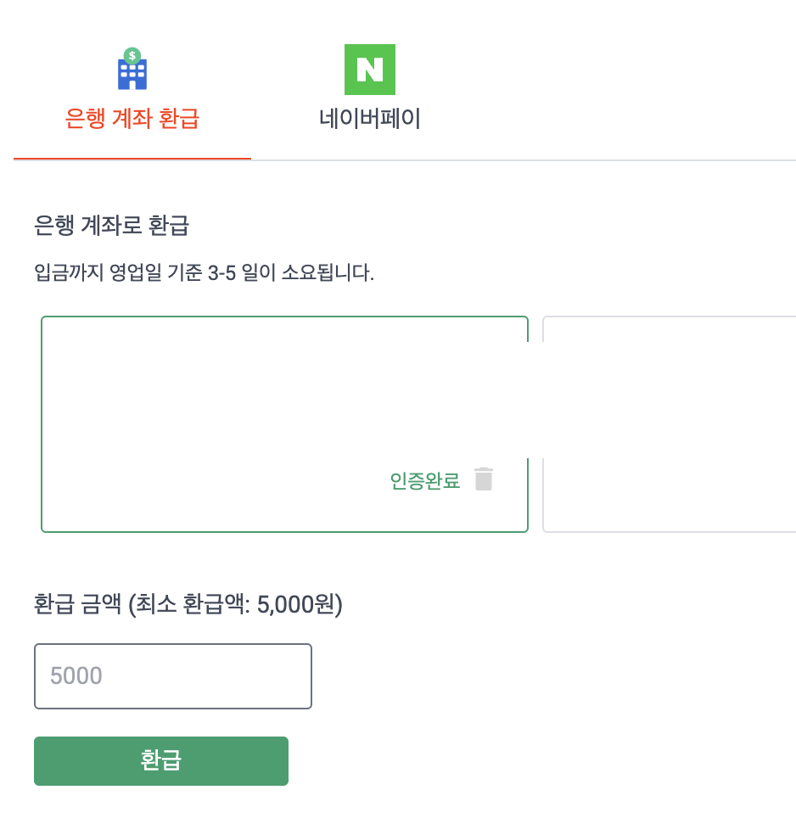Remove the verified account via the delete icon
796x818 pixels.
[484, 479]
